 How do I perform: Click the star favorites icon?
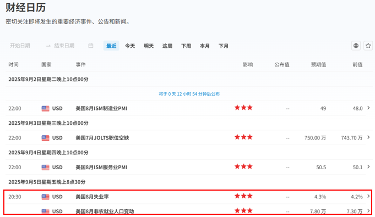coord(368,46)
